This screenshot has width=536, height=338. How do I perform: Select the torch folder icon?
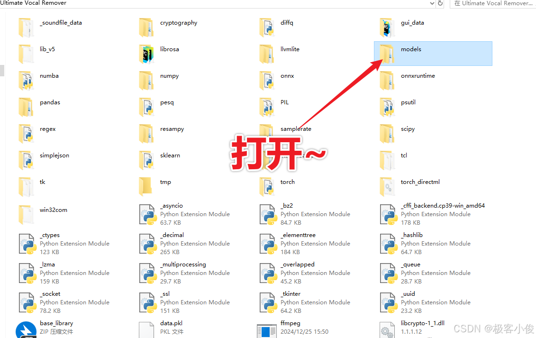pyautogui.click(x=267, y=186)
